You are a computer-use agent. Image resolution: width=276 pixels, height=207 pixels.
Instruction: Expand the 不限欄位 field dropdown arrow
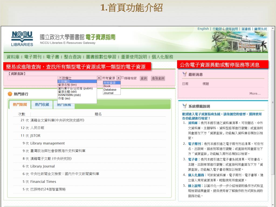click(x=99, y=78)
